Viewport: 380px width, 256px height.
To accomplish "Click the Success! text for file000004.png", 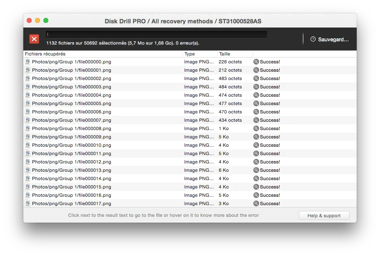I will tap(270, 95).
